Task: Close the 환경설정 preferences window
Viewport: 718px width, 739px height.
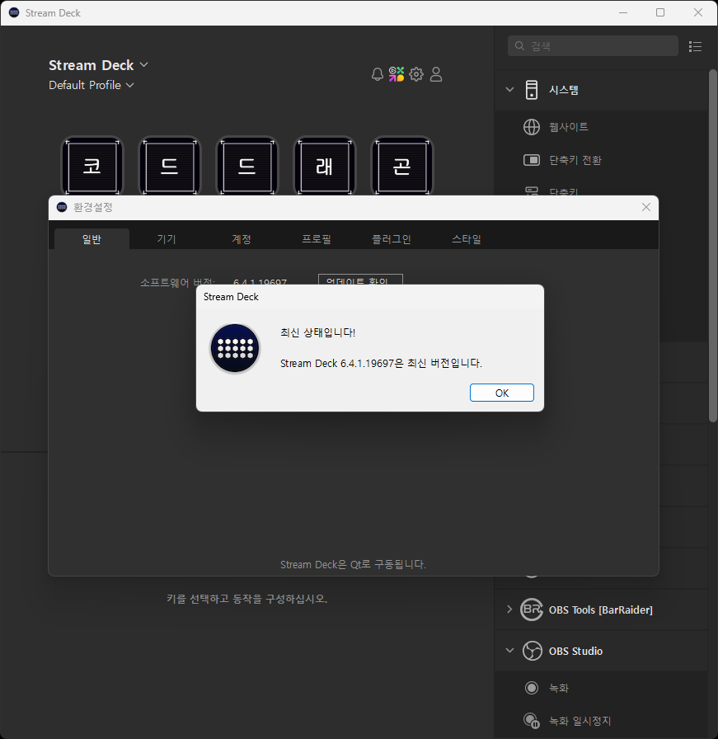Action: [646, 207]
